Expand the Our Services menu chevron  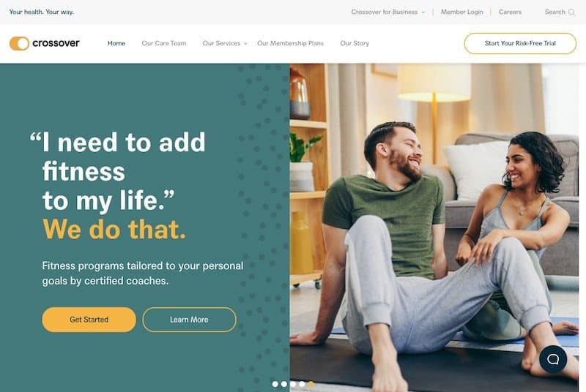click(245, 44)
